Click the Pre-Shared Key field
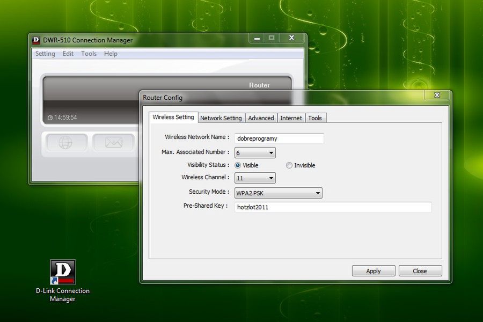Viewport: 483px width, 322px height. click(333, 207)
